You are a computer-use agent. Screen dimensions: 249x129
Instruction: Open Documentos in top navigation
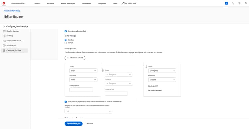(x=87, y=3)
